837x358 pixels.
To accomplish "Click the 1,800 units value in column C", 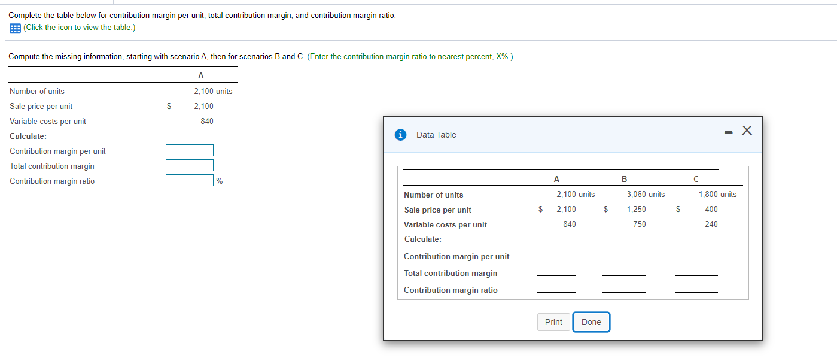I will point(717,194).
